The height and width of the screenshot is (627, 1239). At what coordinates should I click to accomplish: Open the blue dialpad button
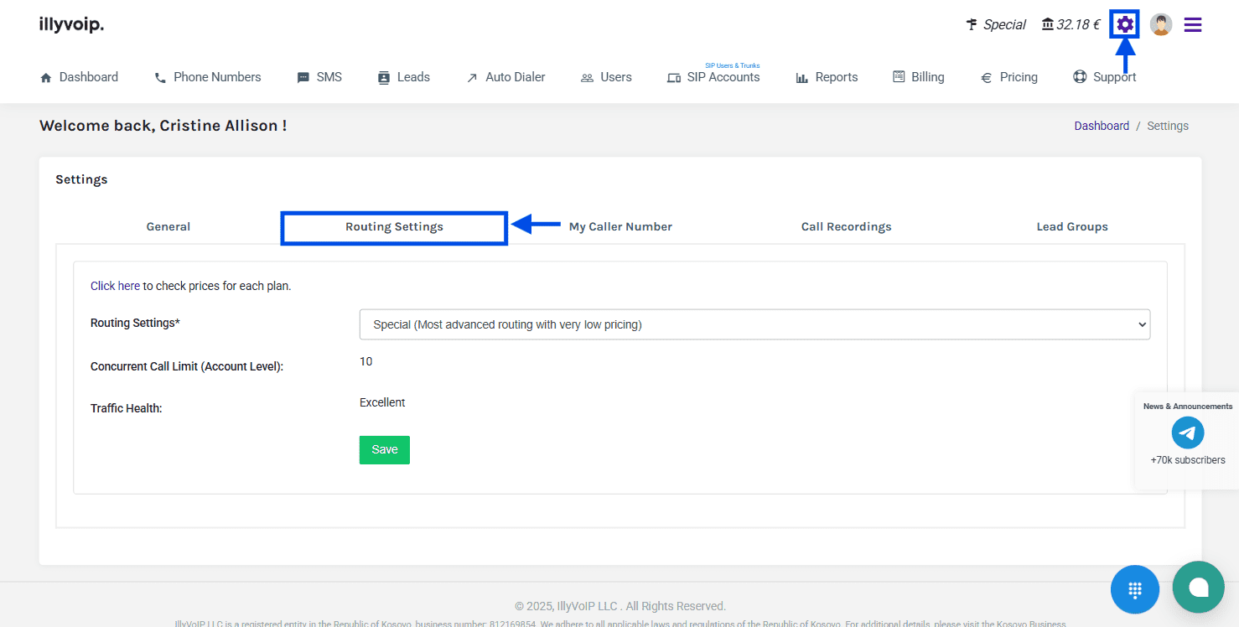tap(1134, 589)
